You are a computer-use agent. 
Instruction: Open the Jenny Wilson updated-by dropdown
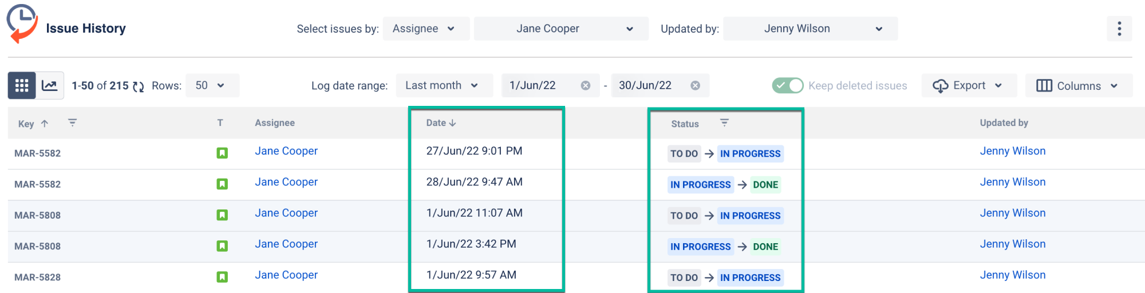click(x=810, y=29)
